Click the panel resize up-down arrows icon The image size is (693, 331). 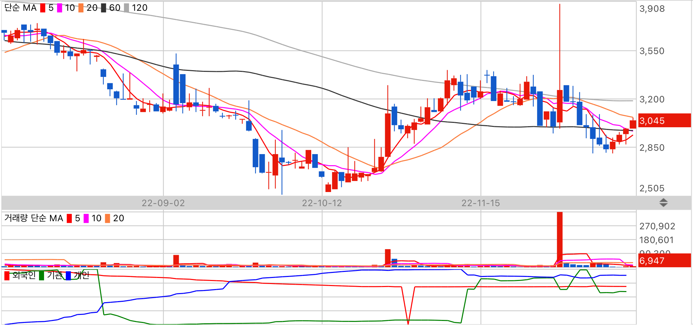pos(663,203)
